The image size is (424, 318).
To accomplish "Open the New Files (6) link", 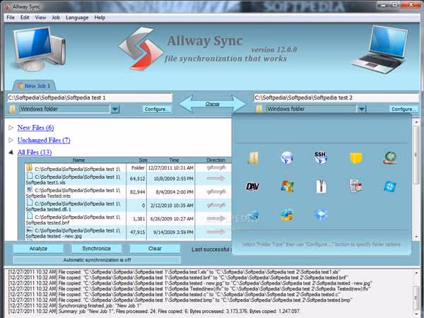I will point(36,128).
